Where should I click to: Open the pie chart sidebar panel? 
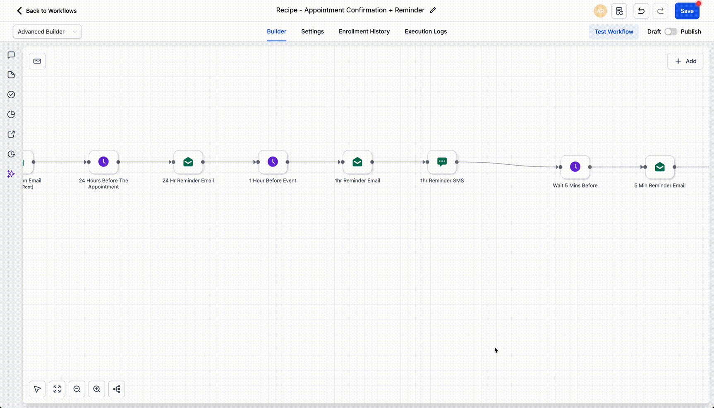(x=11, y=114)
